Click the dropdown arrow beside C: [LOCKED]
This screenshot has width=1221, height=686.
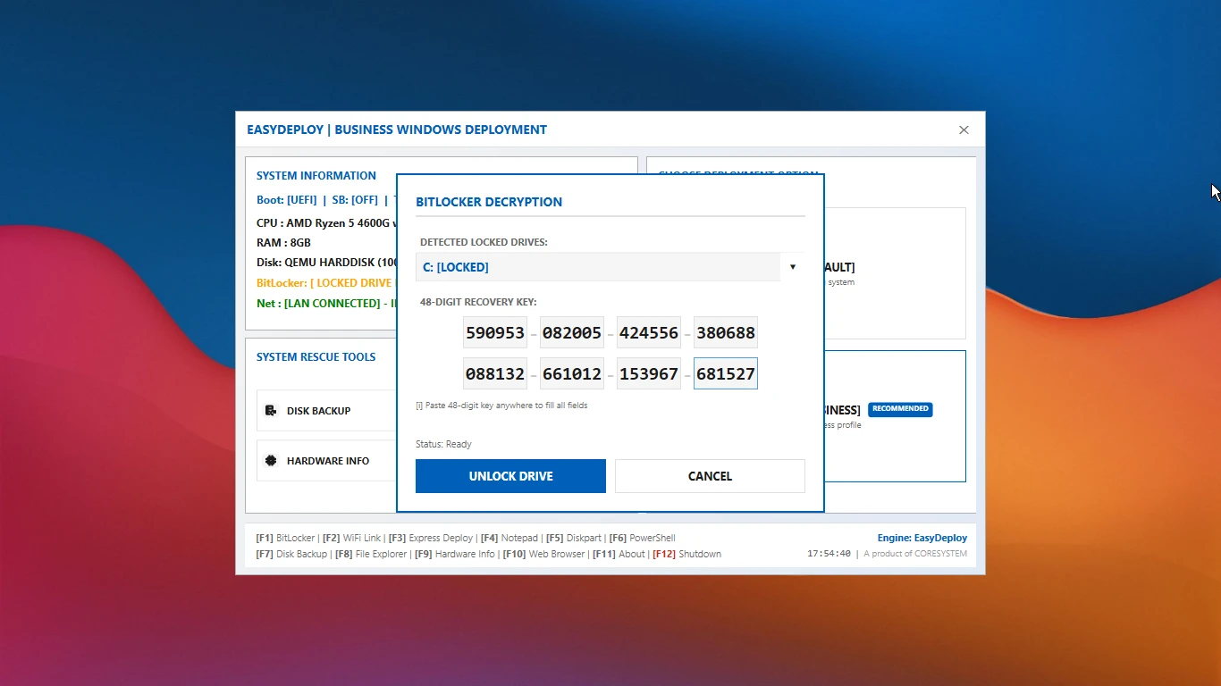(793, 267)
